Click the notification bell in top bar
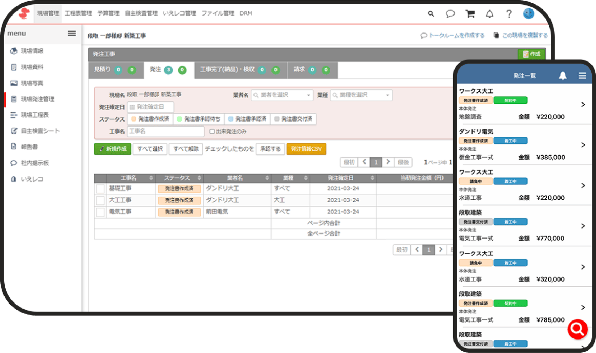Image resolution: width=596 pixels, height=353 pixels. click(489, 14)
